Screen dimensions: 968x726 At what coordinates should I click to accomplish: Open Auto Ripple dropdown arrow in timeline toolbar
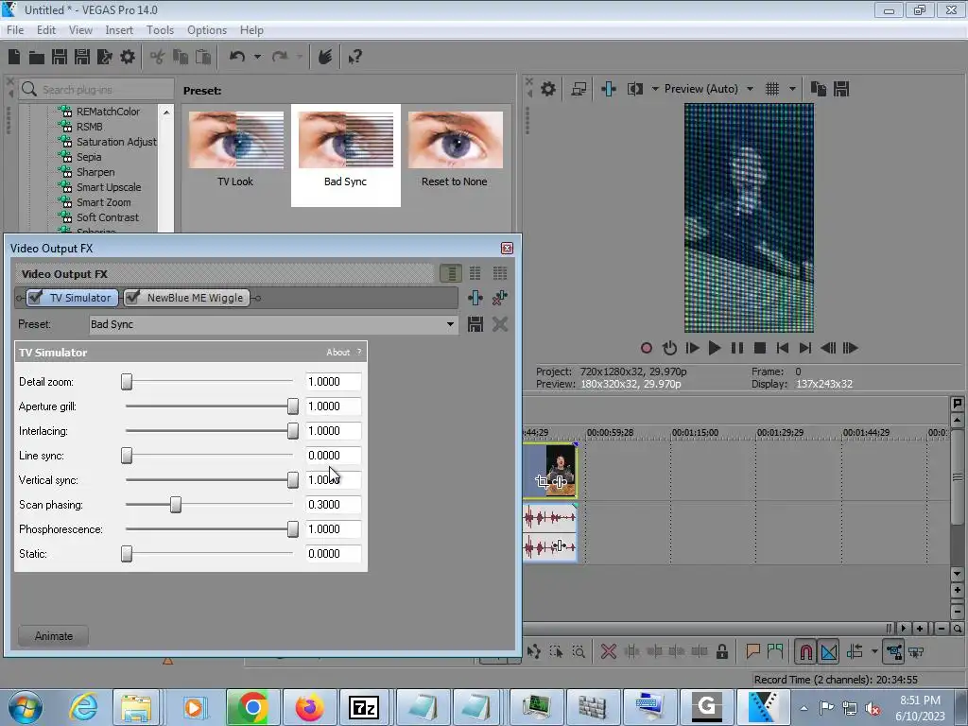pyautogui.click(x=874, y=651)
